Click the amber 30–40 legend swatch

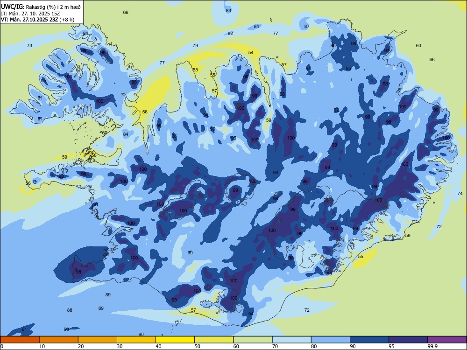point(136,340)
